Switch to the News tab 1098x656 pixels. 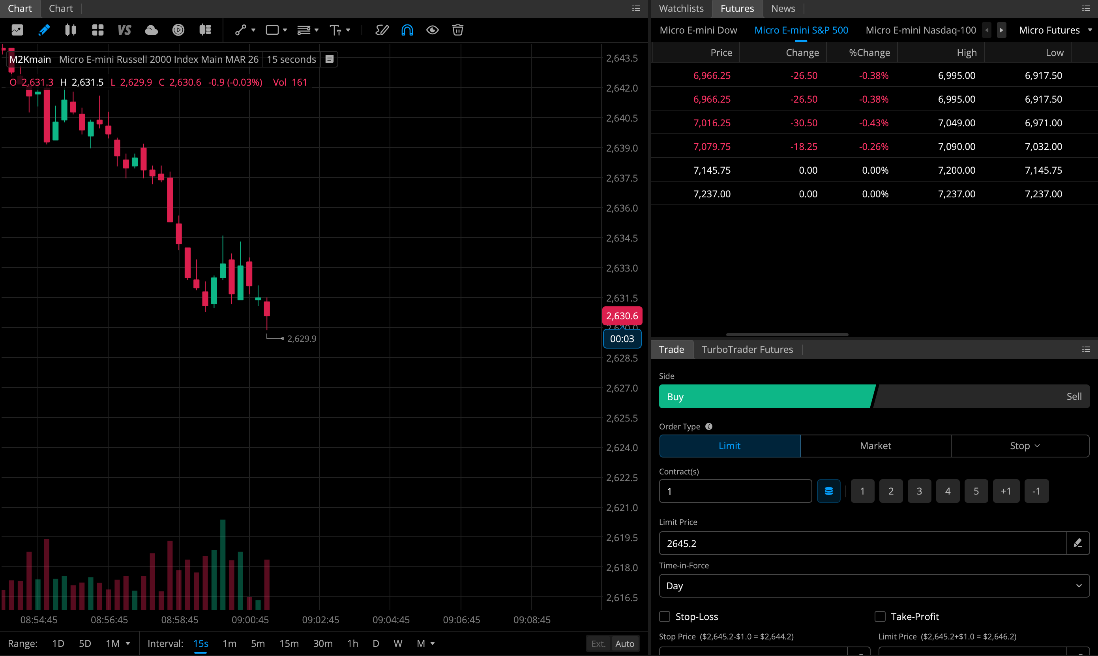click(783, 8)
